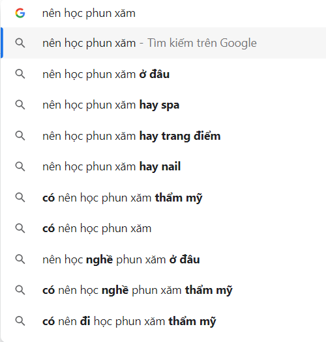The height and width of the screenshot is (342, 326).
Task: Select 'nên học phun xăm - Tìm kiếm trên Google'
Action: coord(164,43)
